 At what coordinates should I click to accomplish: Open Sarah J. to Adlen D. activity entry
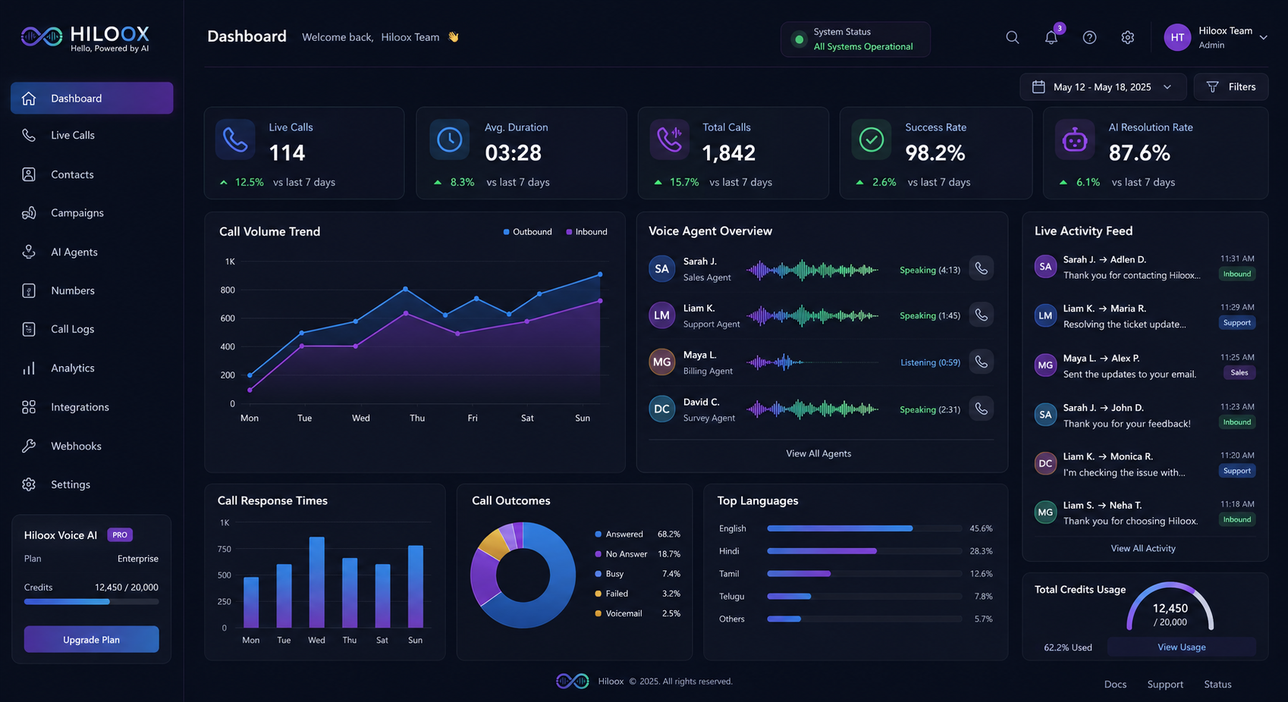[x=1145, y=267]
